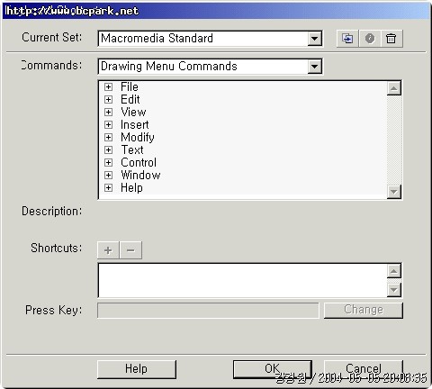Image resolution: width=432 pixels, height=389 pixels.
Task: Click the Cancel button
Action: (x=364, y=369)
